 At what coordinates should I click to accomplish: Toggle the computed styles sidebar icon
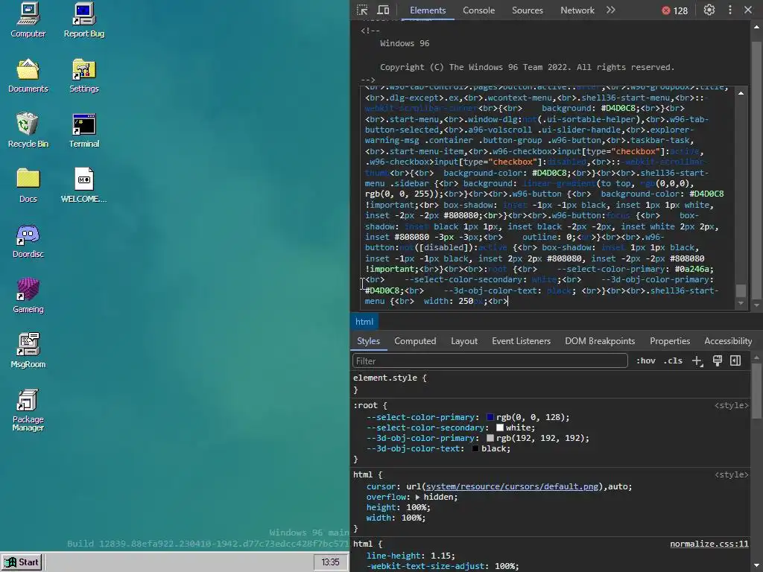[x=735, y=360]
